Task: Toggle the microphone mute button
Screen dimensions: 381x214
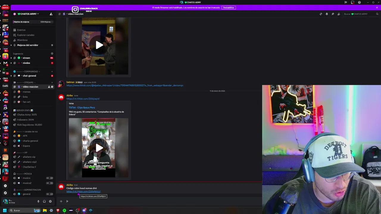Action: [38, 201]
